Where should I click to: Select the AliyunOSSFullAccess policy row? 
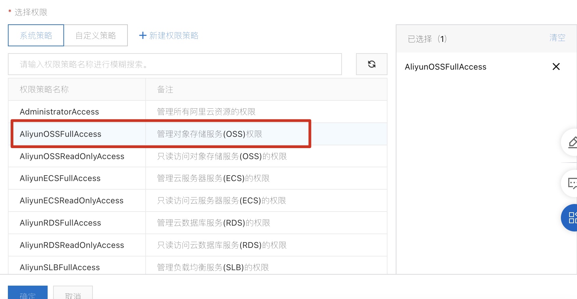tap(61, 134)
